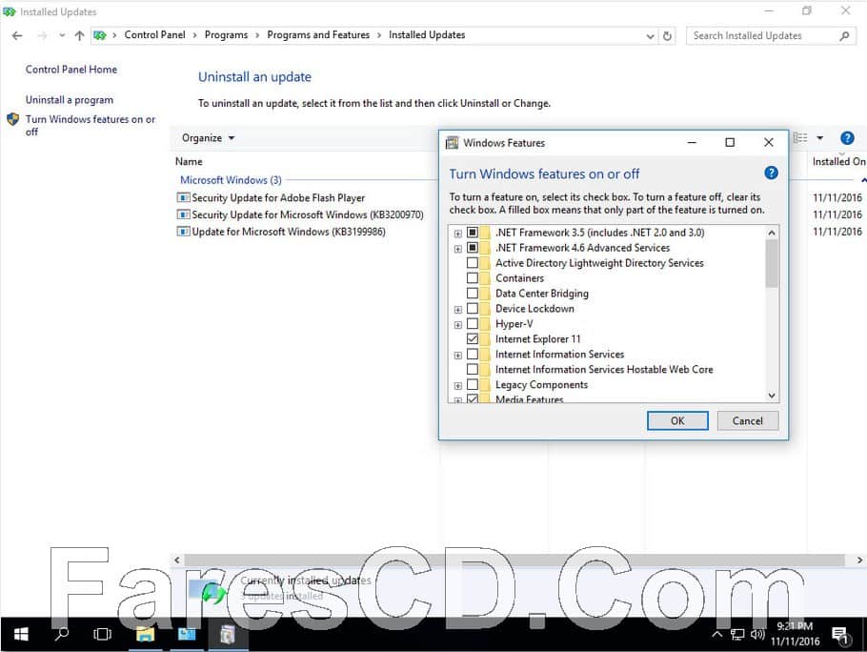Click Control Panel in the breadcrumb
The width and height of the screenshot is (867, 652).
coord(154,35)
